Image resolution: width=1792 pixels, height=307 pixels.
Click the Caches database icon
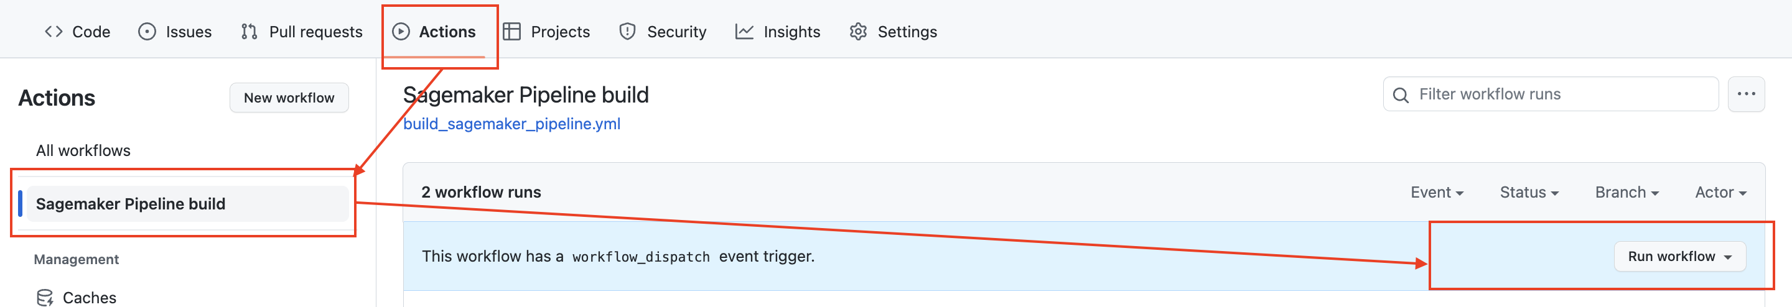coord(45,297)
